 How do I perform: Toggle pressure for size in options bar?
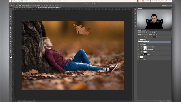coord(61,5)
